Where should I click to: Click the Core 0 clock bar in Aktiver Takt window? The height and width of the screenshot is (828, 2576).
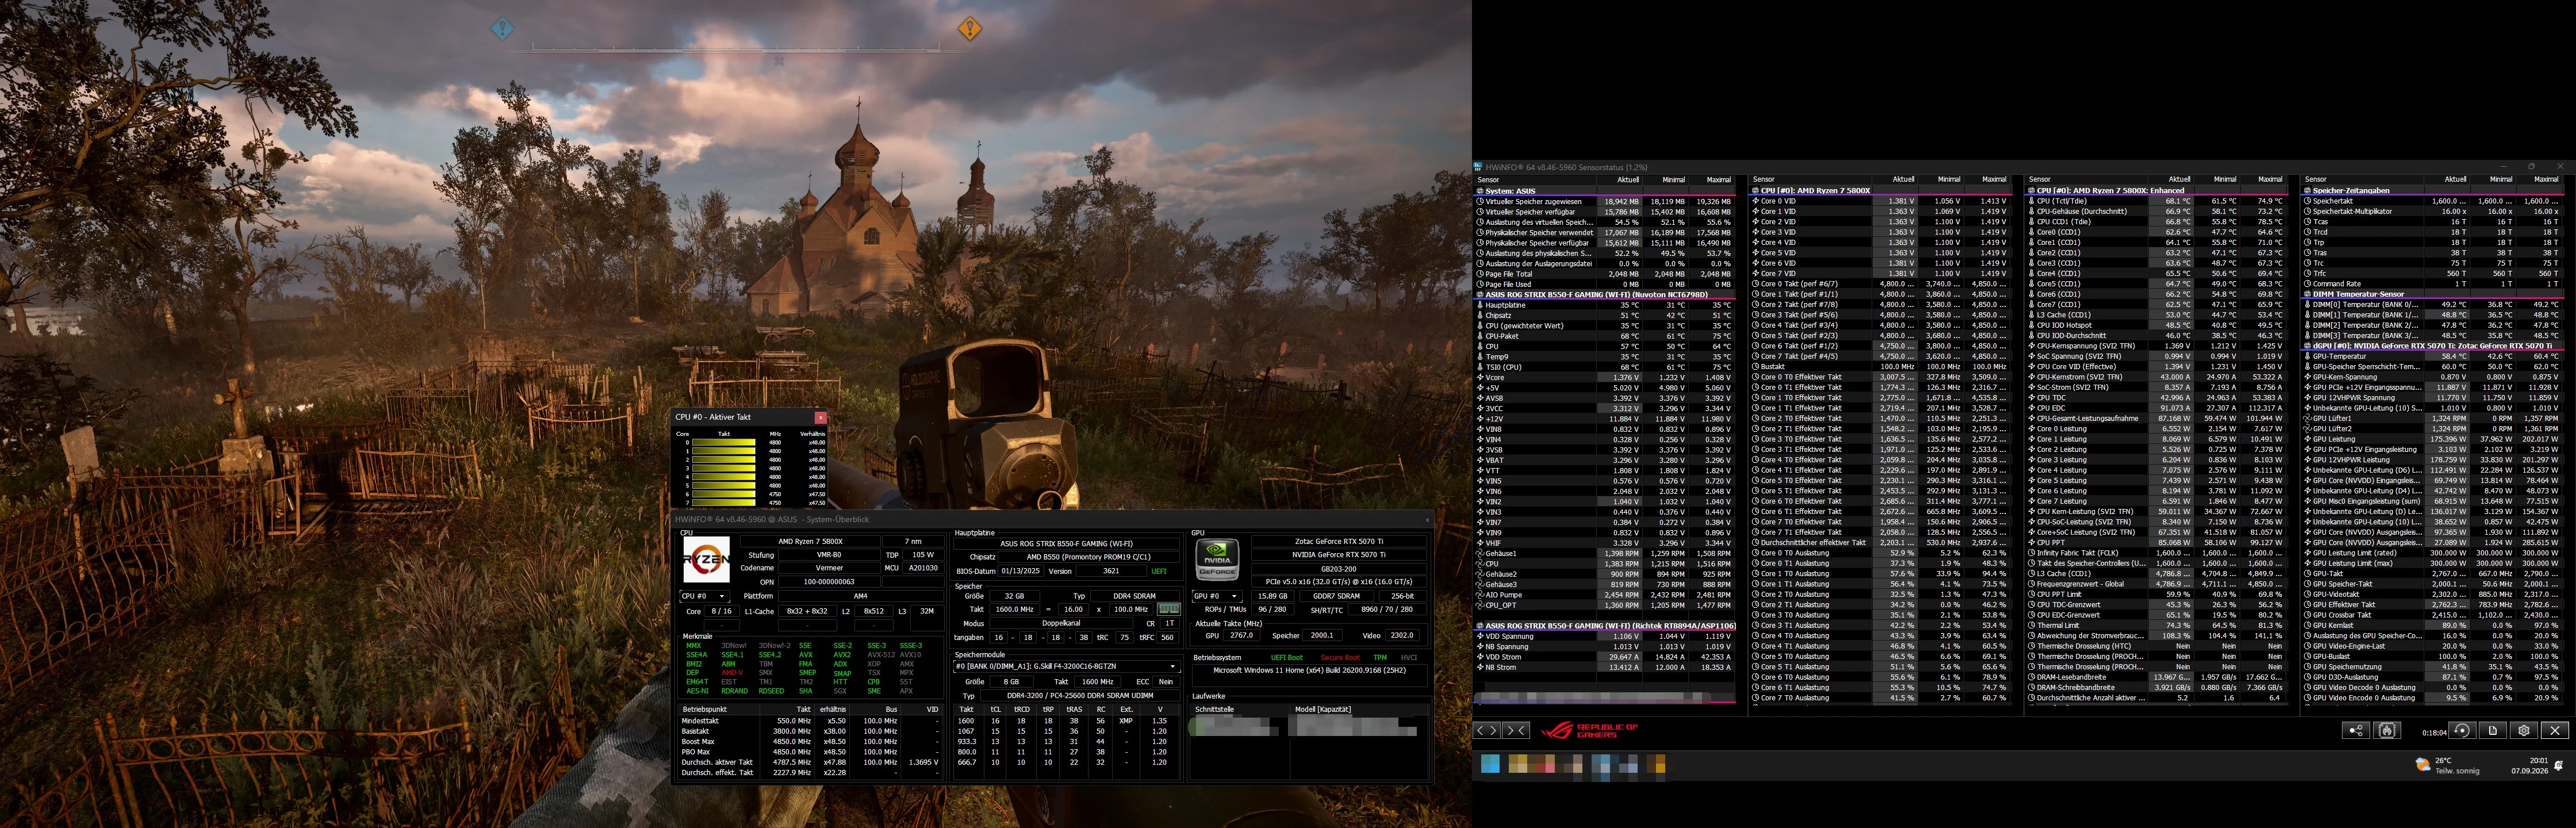[724, 442]
